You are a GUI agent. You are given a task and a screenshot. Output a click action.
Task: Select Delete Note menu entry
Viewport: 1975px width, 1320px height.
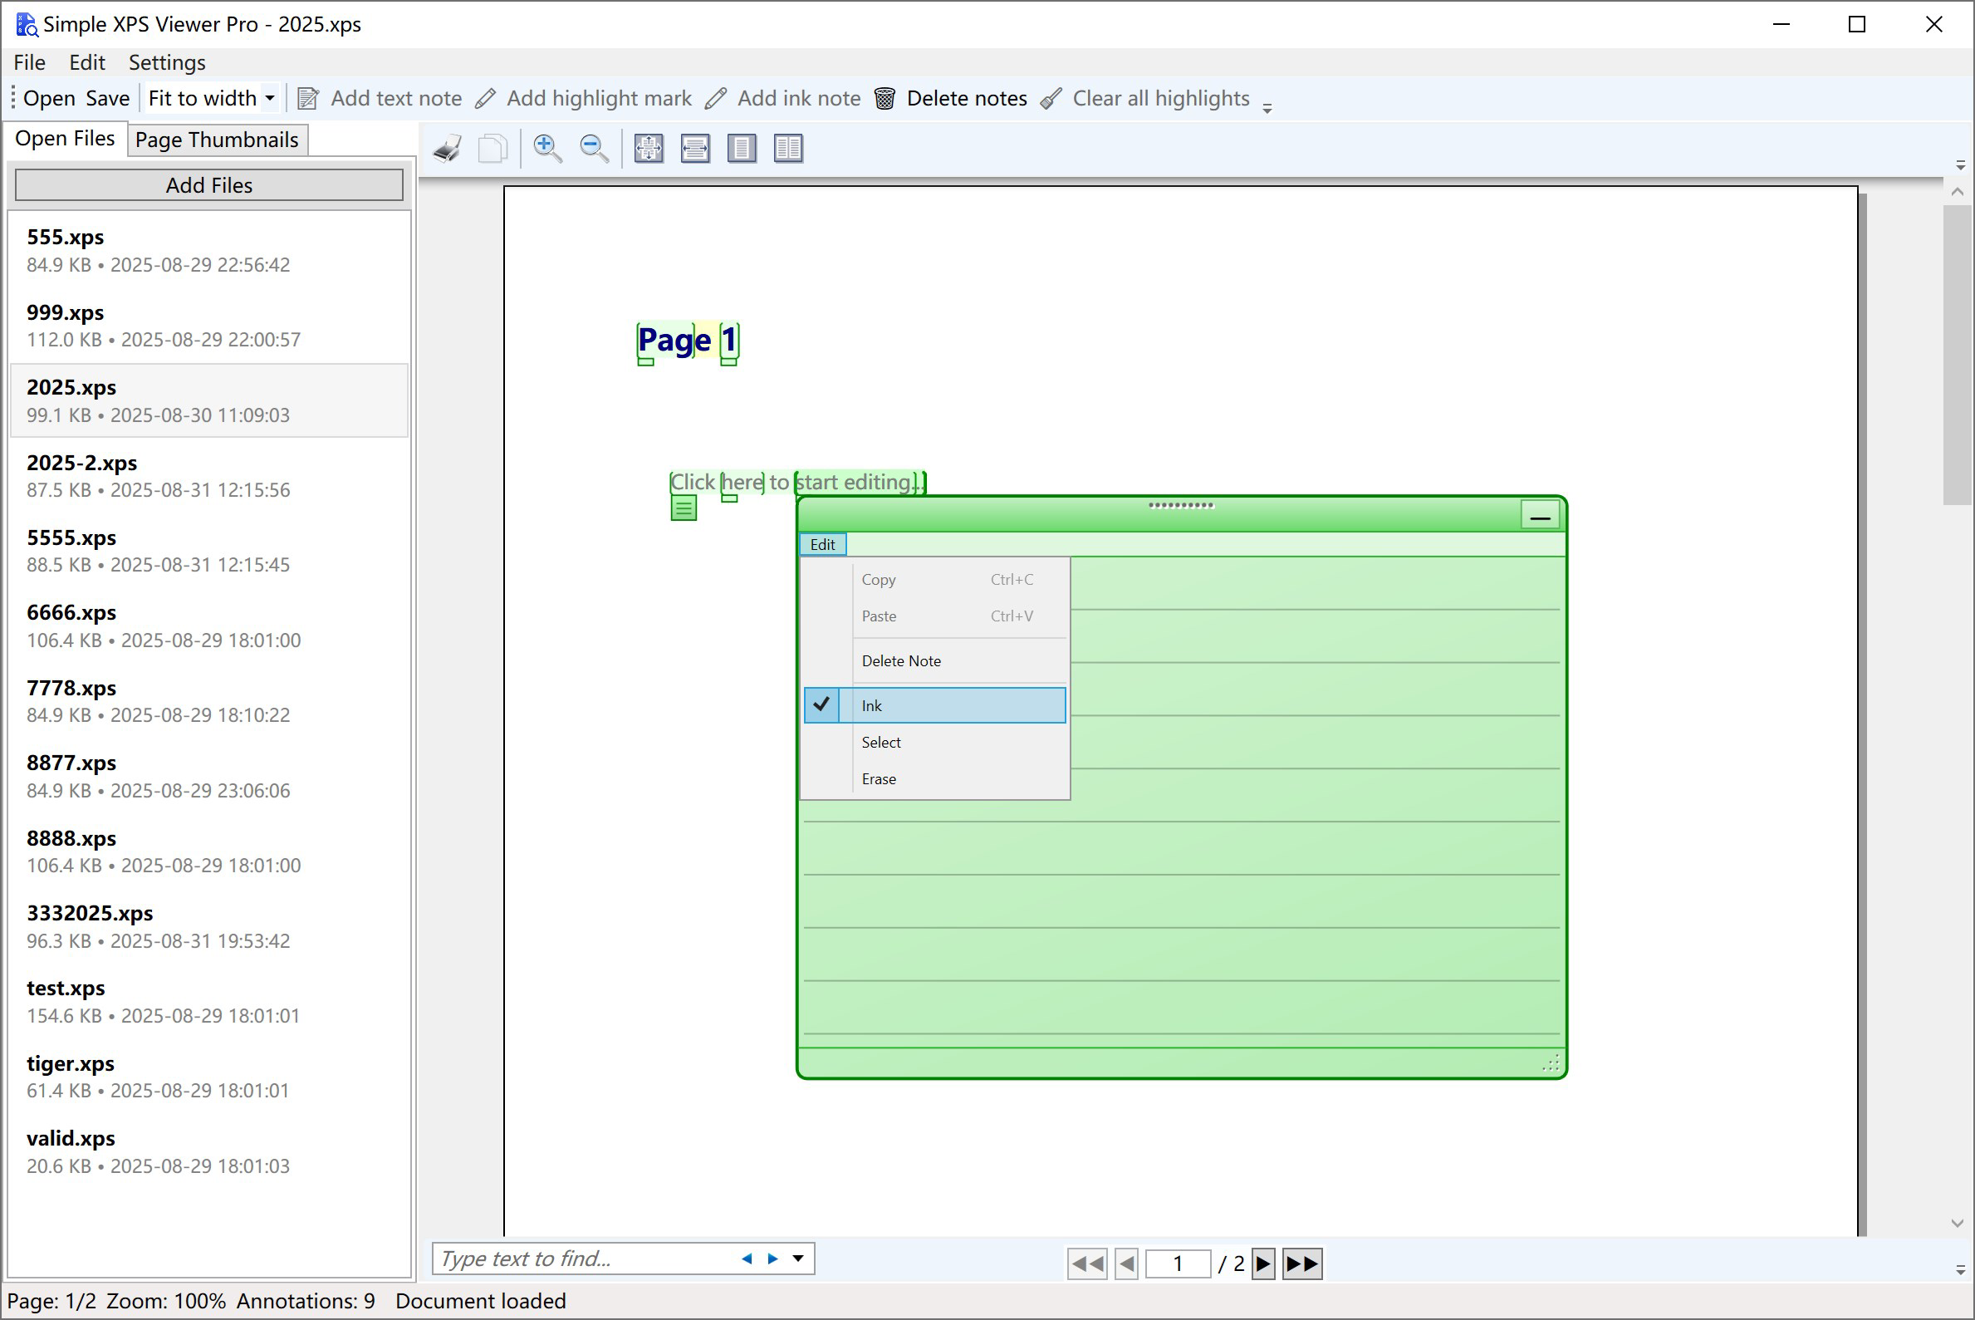click(935, 661)
